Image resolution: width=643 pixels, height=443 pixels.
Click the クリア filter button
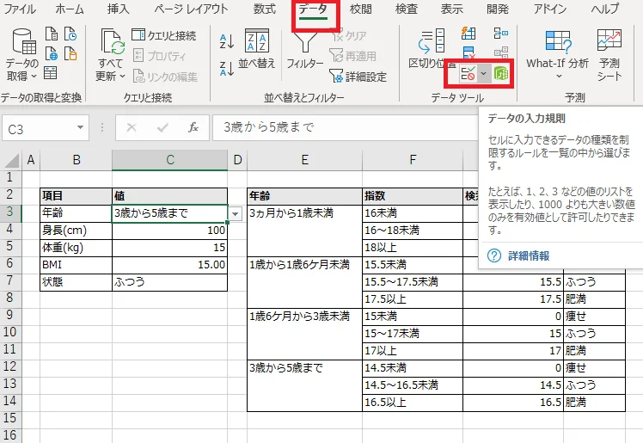(349, 35)
